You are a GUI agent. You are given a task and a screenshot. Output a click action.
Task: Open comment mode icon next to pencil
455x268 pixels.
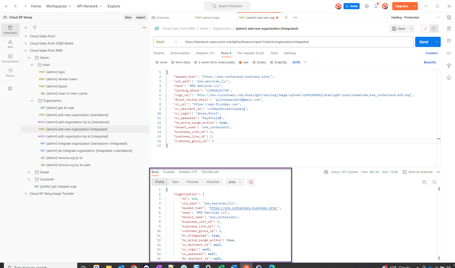pos(434,29)
